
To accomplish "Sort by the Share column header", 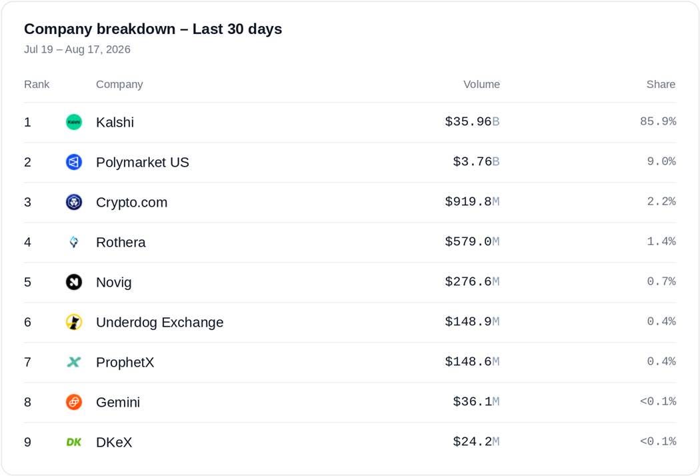I will click(661, 85).
